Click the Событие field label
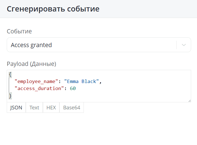 tap(19, 31)
